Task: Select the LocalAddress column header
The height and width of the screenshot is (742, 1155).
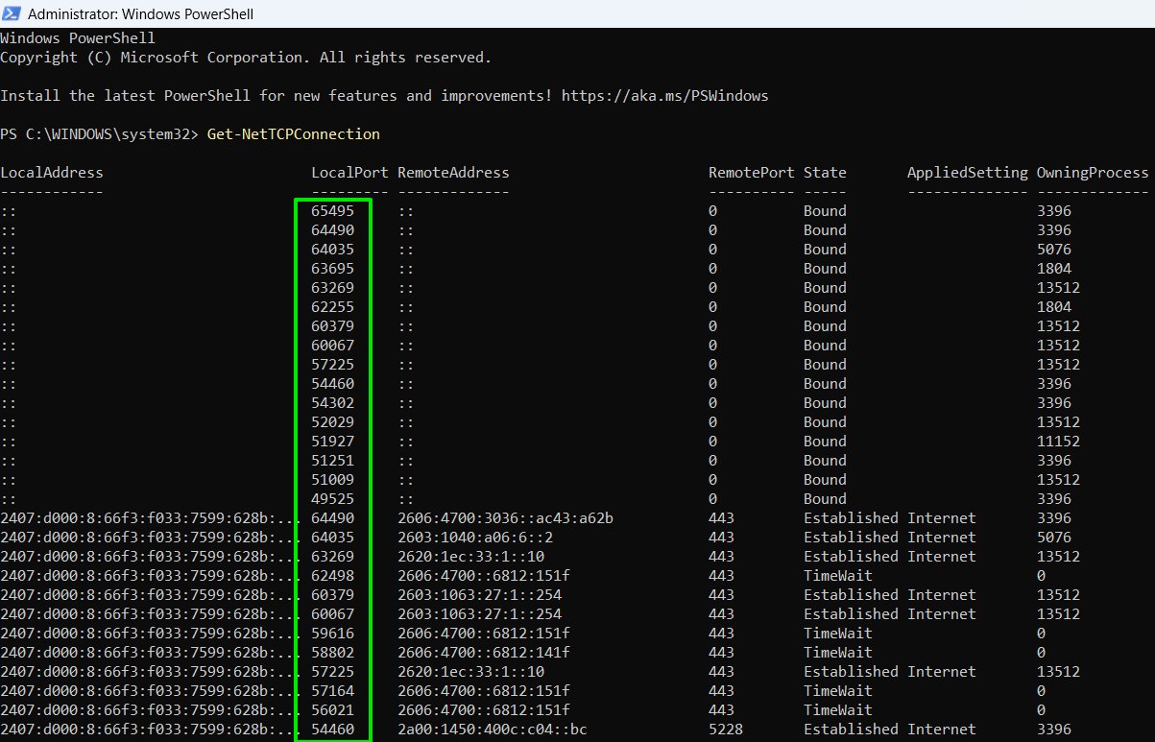Action: (x=51, y=172)
